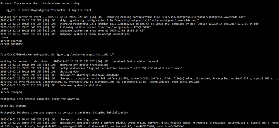This screenshot has height=128, width=279.
Task: Click the 'server stopped' message
Action: 11,92
